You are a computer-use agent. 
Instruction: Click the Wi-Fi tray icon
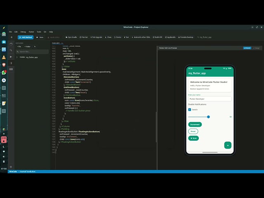[4, 151]
